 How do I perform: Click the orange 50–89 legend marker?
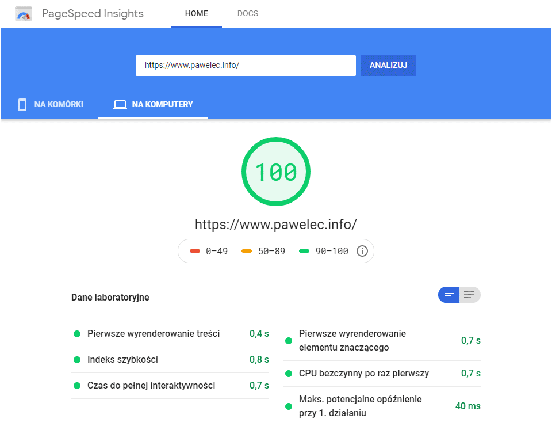tap(247, 251)
